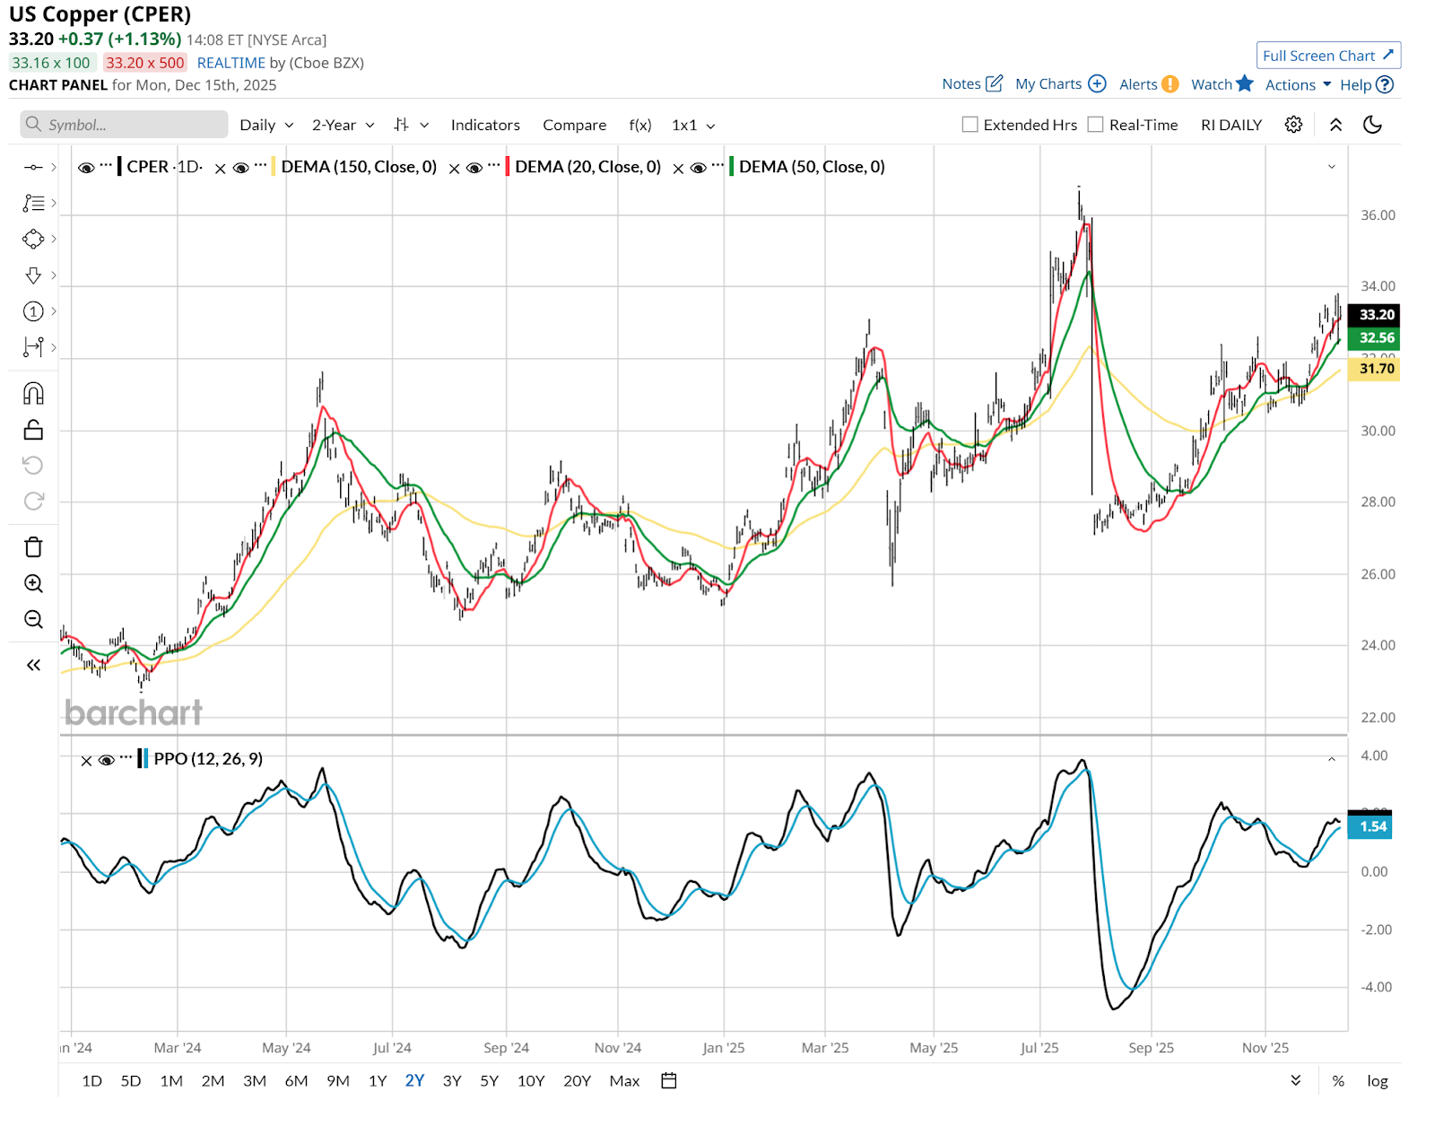The height and width of the screenshot is (1135, 1435).
Task: Click the trash delete drawings icon
Action: [33, 547]
